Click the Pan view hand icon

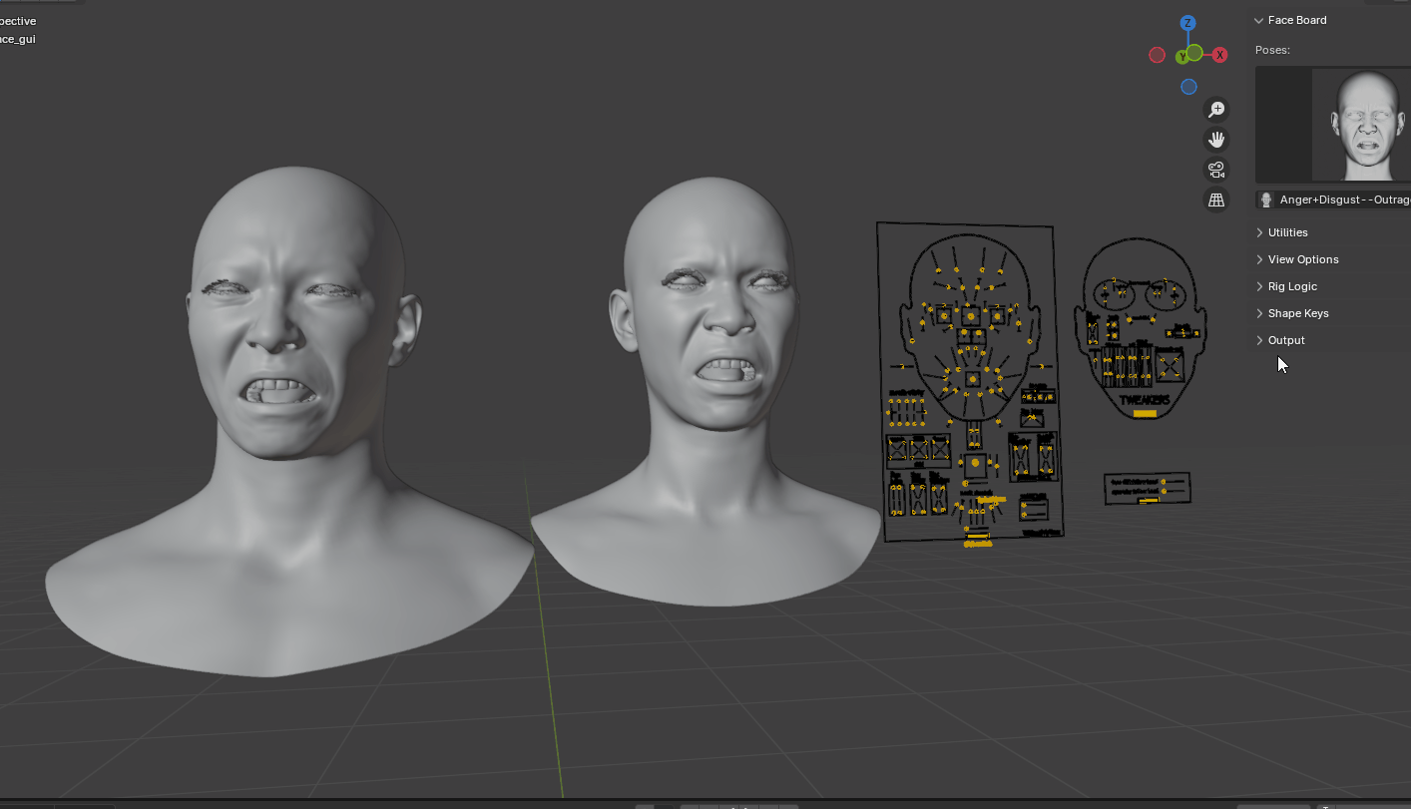(1216, 140)
